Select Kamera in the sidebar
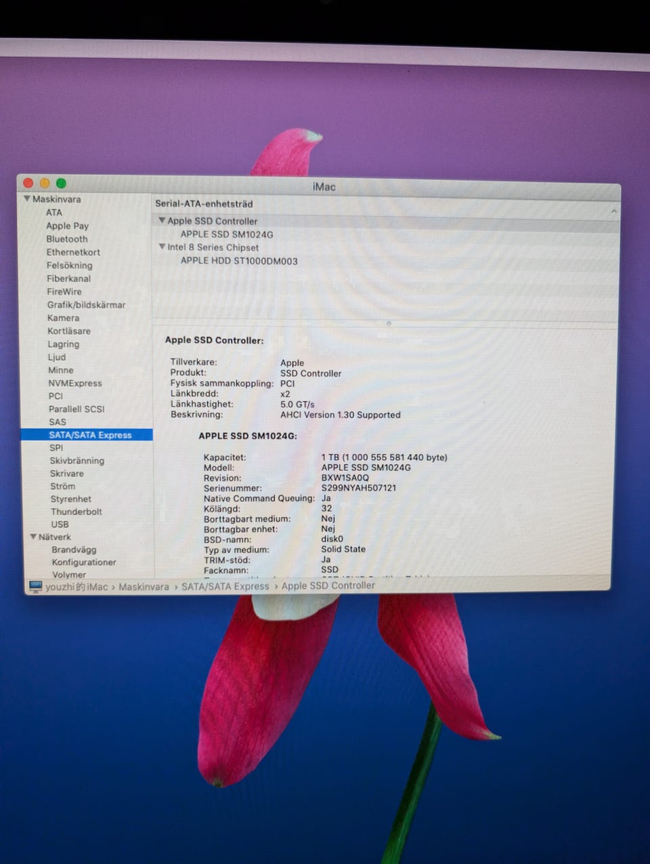 click(63, 318)
